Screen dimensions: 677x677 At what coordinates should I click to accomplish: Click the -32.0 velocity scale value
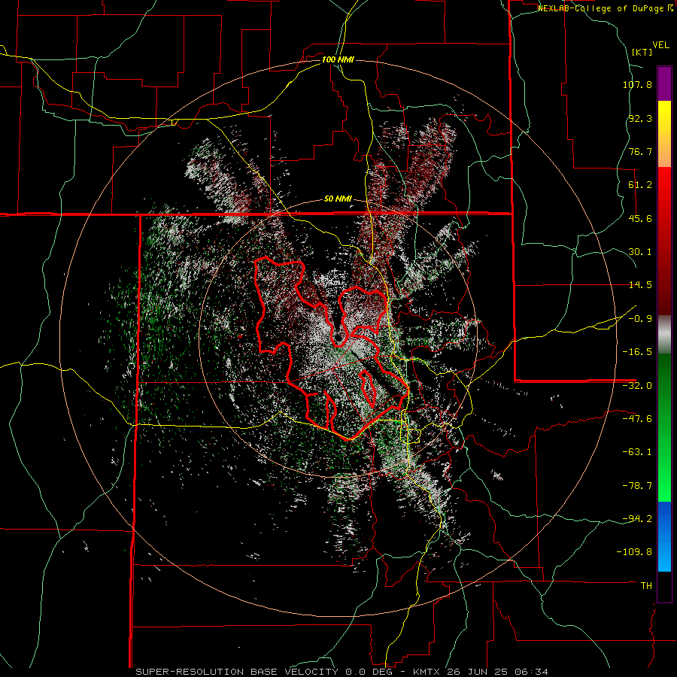pos(637,386)
